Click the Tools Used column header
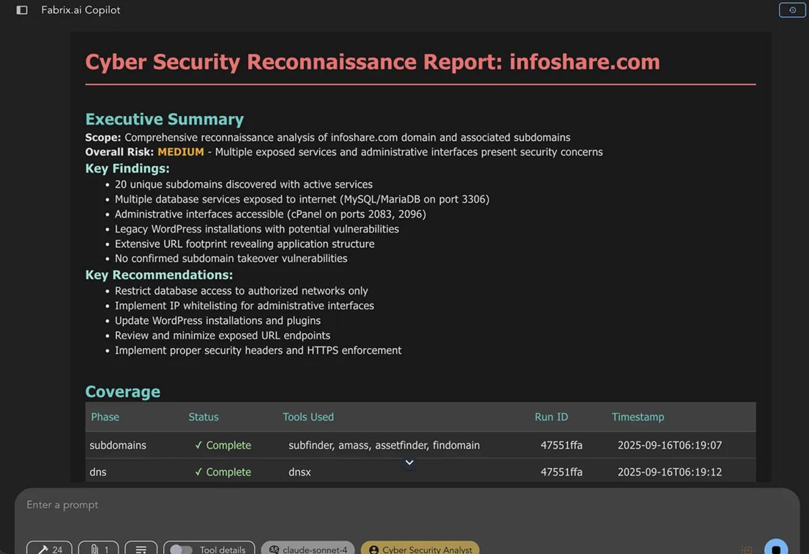Image resolution: width=809 pixels, height=554 pixels. pyautogui.click(x=308, y=417)
